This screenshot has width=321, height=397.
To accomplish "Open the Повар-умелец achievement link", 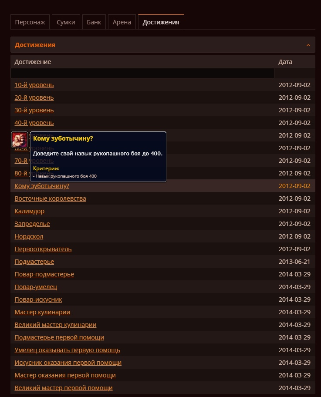I will click(x=36, y=287).
